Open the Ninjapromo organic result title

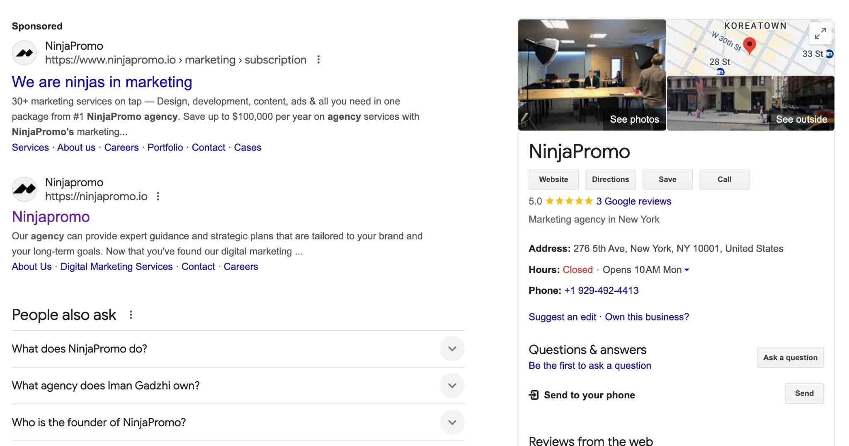click(51, 217)
